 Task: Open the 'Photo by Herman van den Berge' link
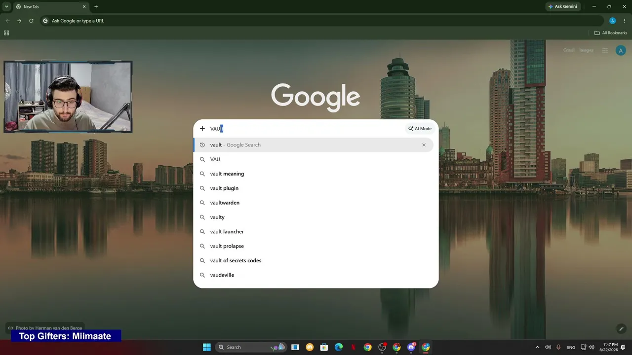(45, 328)
